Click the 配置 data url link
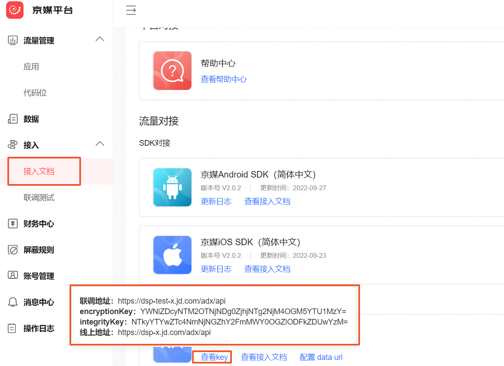 321,357
